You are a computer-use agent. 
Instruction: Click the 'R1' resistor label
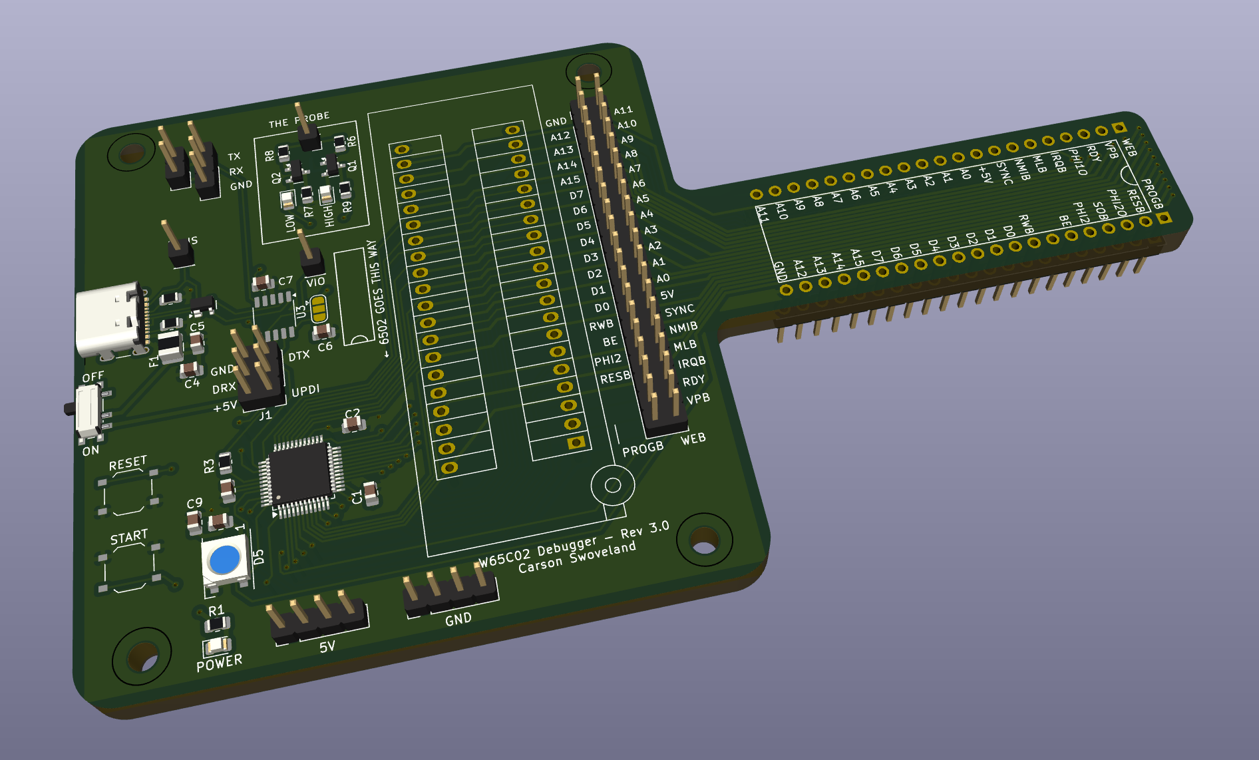[216, 610]
